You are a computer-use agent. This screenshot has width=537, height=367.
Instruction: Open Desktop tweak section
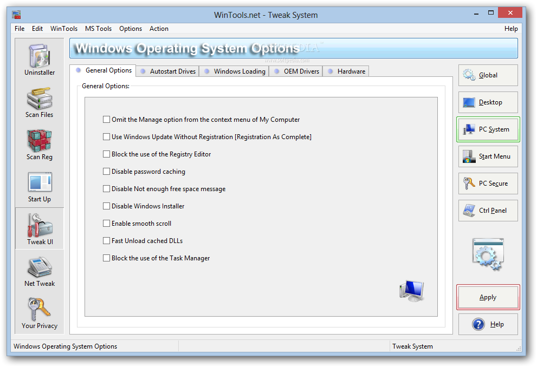click(x=488, y=102)
